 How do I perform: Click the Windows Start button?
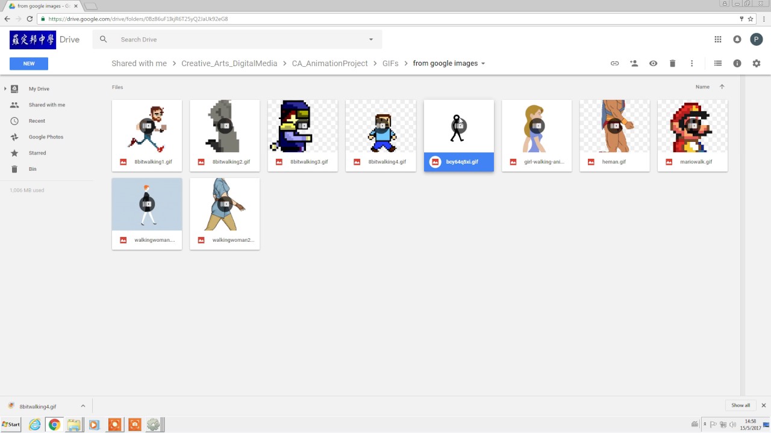point(11,425)
